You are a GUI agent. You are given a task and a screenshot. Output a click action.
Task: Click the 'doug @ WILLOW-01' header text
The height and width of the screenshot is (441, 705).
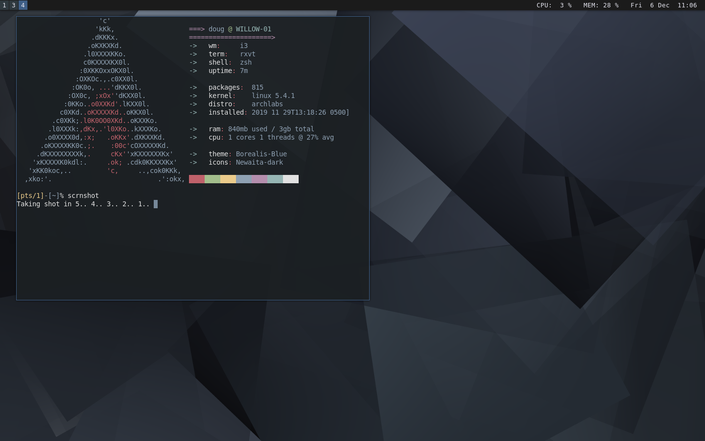(240, 29)
